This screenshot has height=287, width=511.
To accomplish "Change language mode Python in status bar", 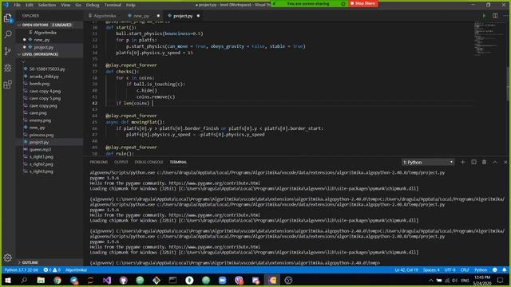I will 481,269.
